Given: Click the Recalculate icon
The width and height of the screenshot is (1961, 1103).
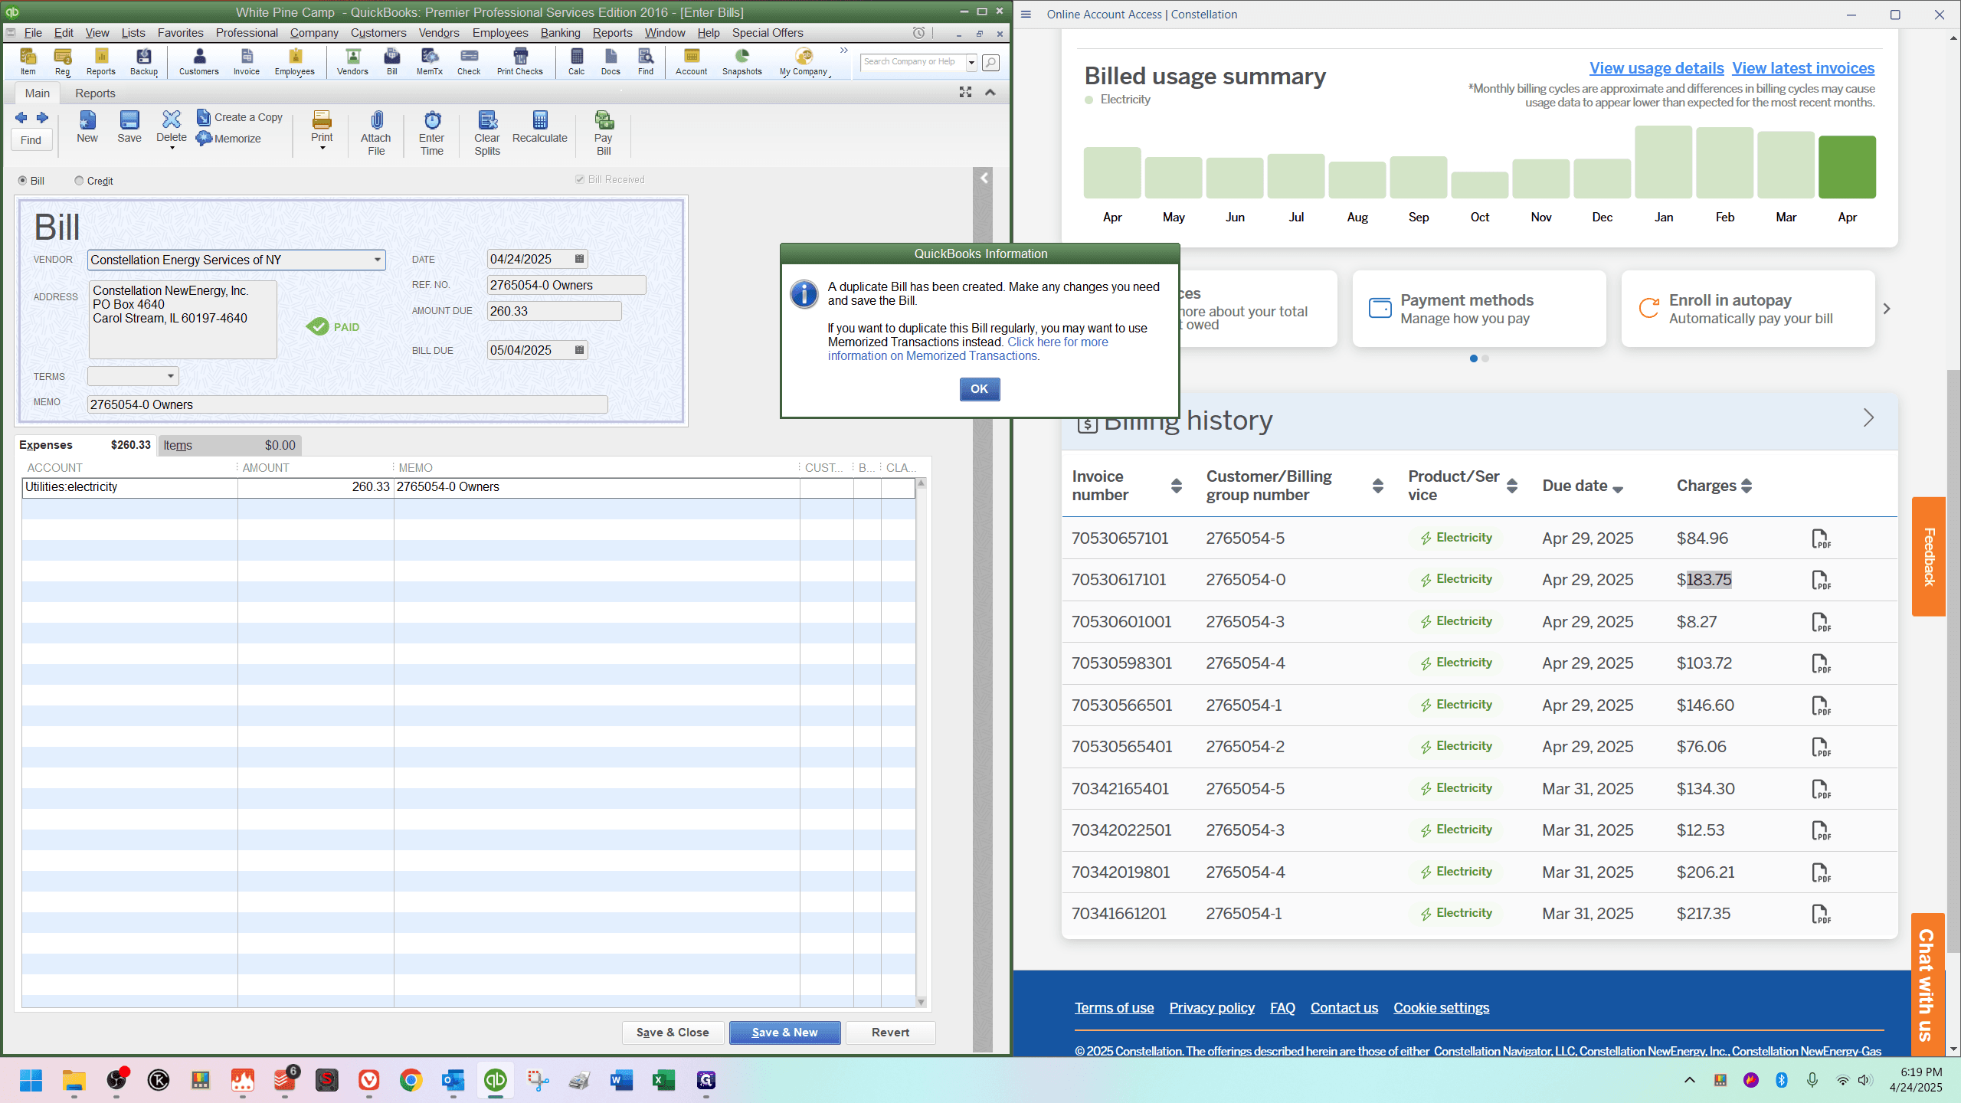Looking at the screenshot, I should [539, 127].
